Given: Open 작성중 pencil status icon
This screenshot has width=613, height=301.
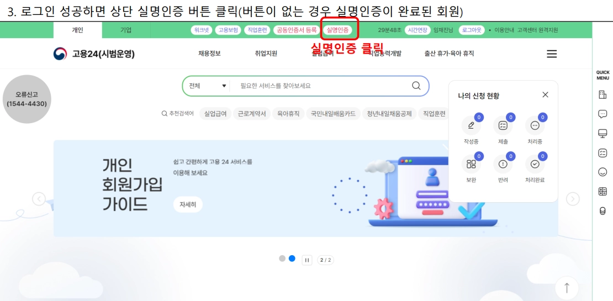Looking at the screenshot, I should click(471, 125).
